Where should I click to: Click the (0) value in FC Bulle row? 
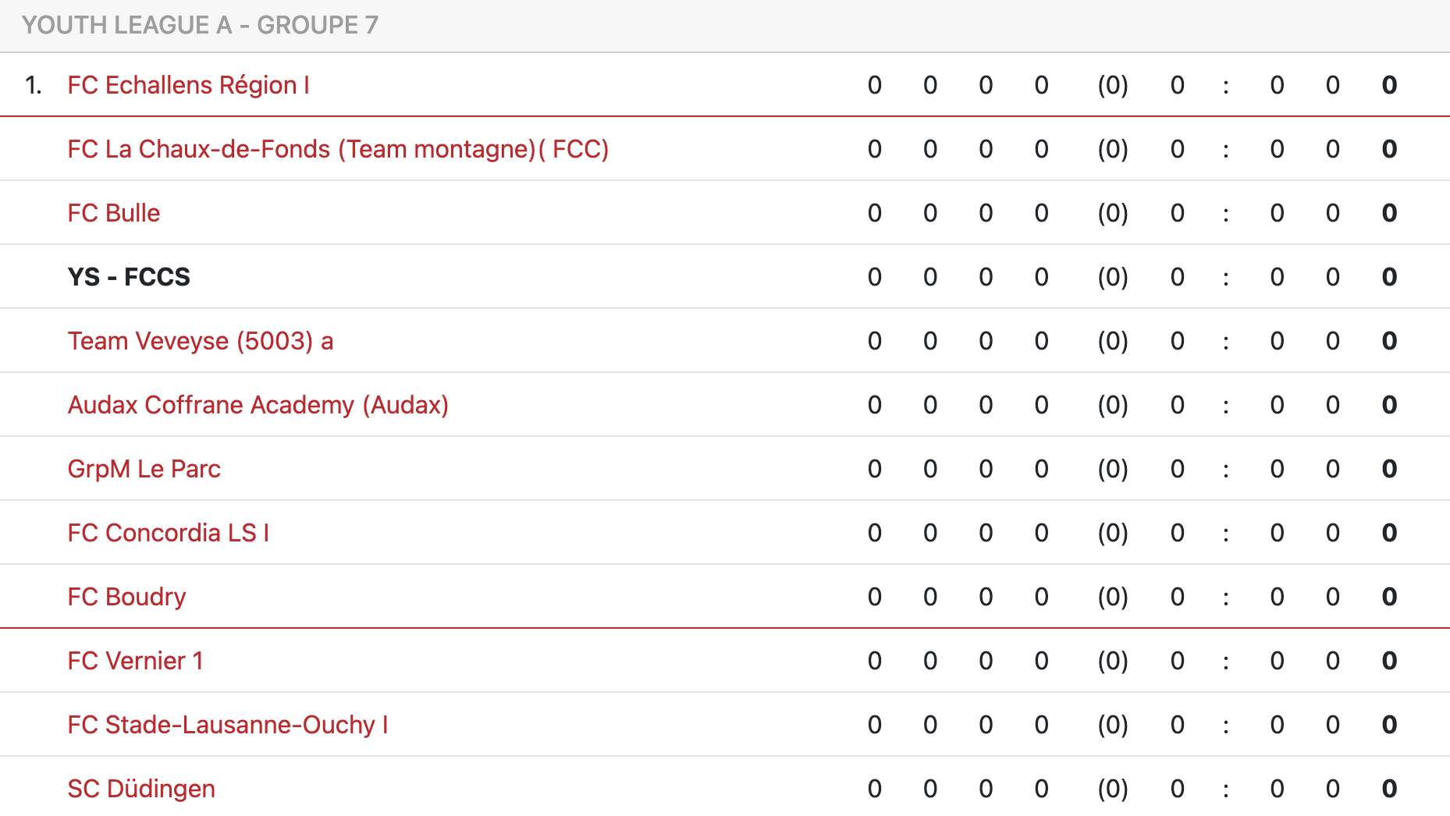[1113, 213]
